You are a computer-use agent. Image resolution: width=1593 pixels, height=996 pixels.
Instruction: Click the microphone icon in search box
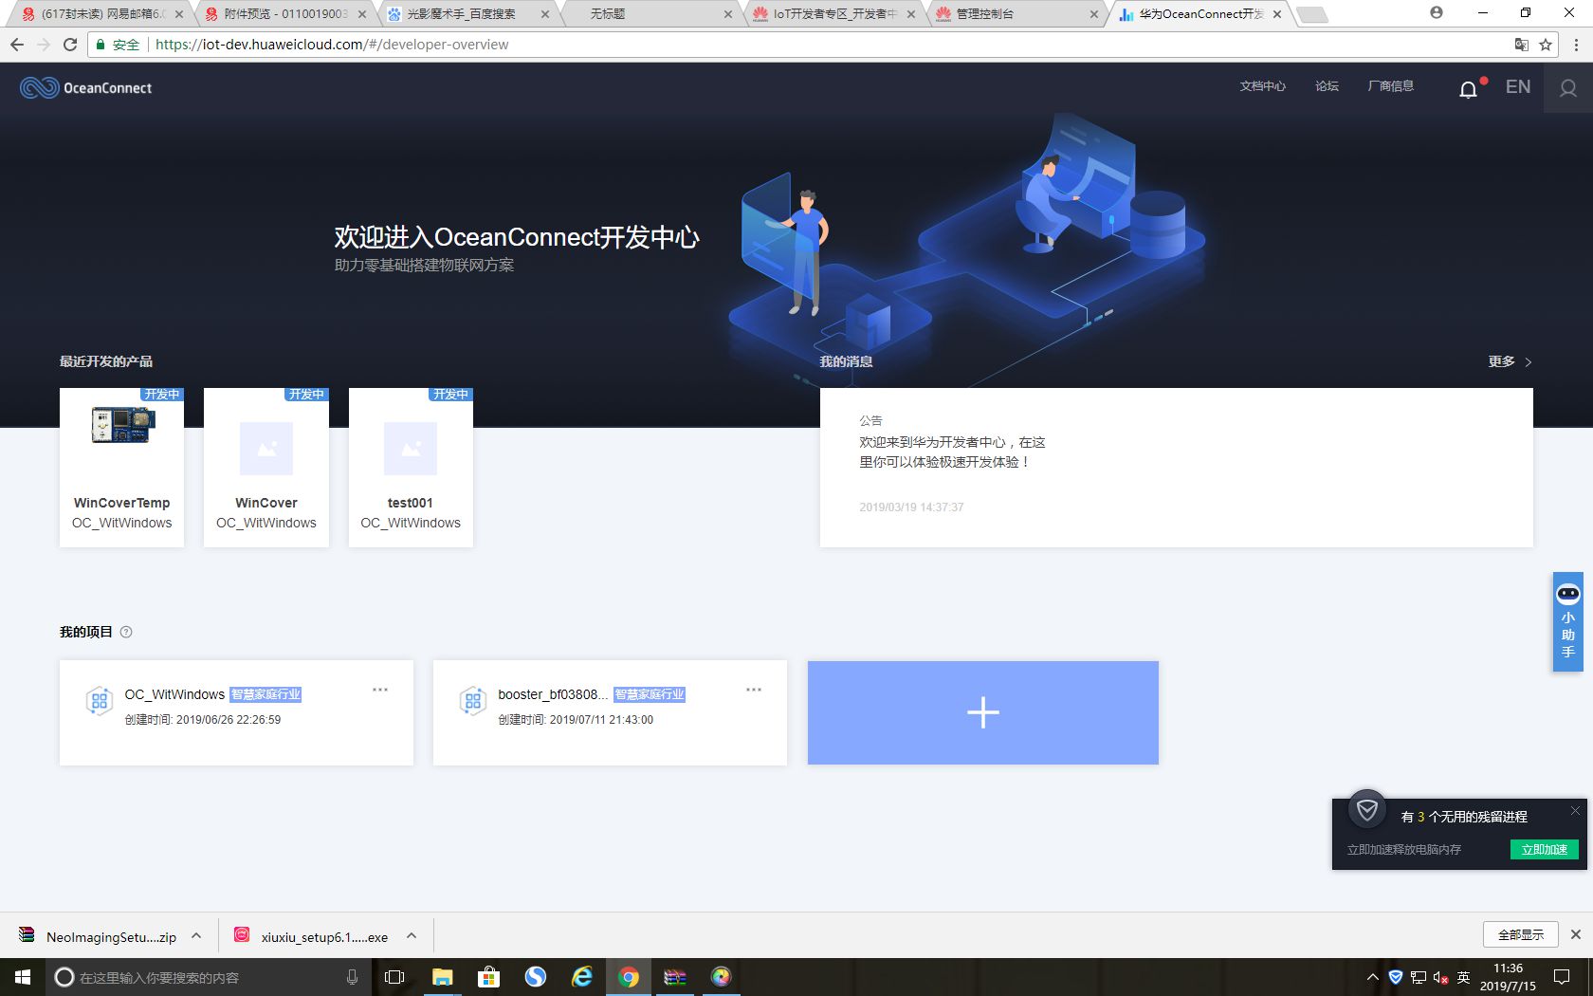(352, 977)
